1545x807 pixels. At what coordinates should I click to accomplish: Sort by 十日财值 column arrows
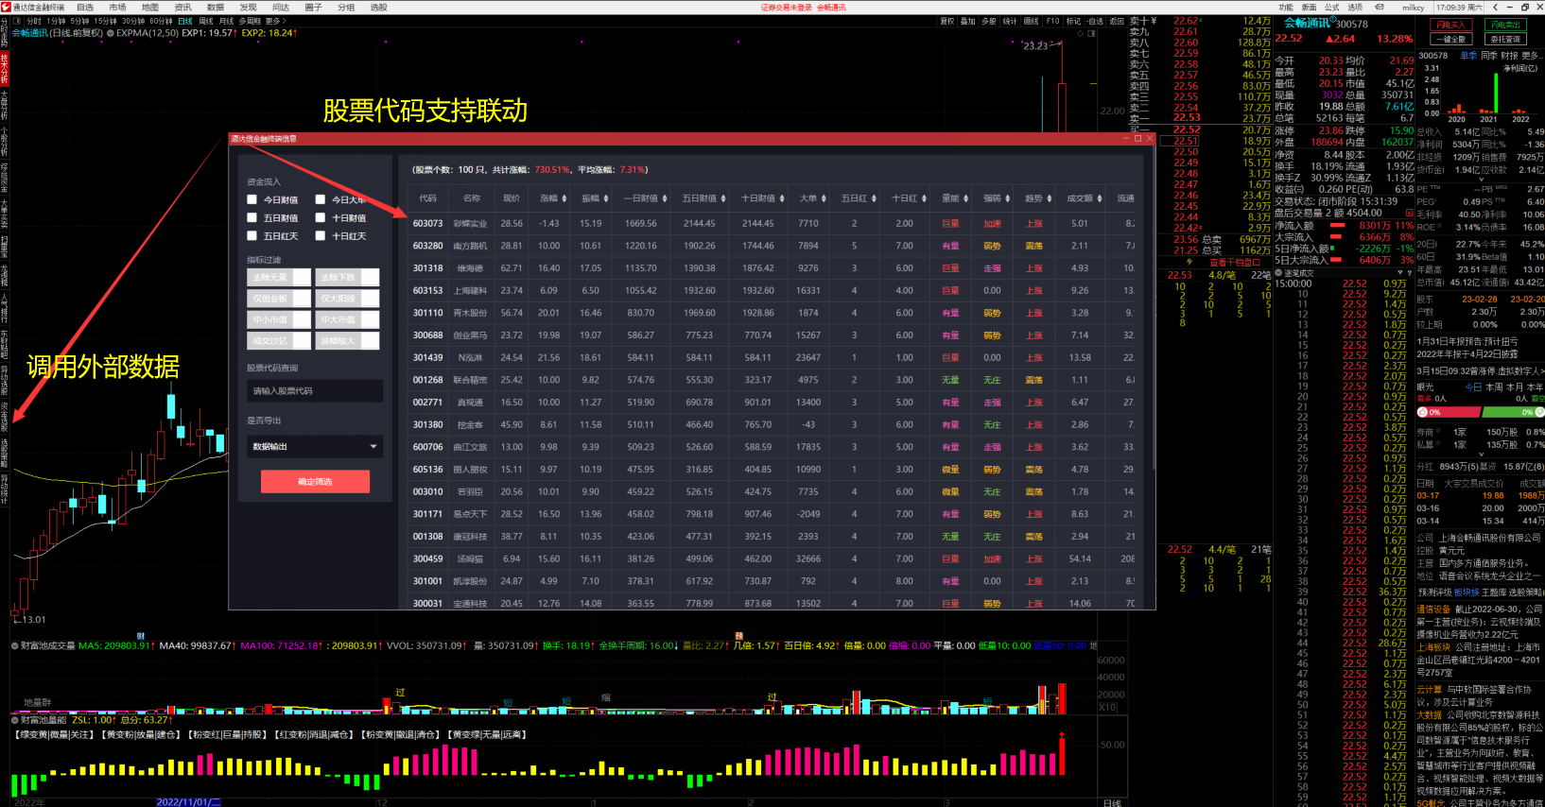[783, 198]
